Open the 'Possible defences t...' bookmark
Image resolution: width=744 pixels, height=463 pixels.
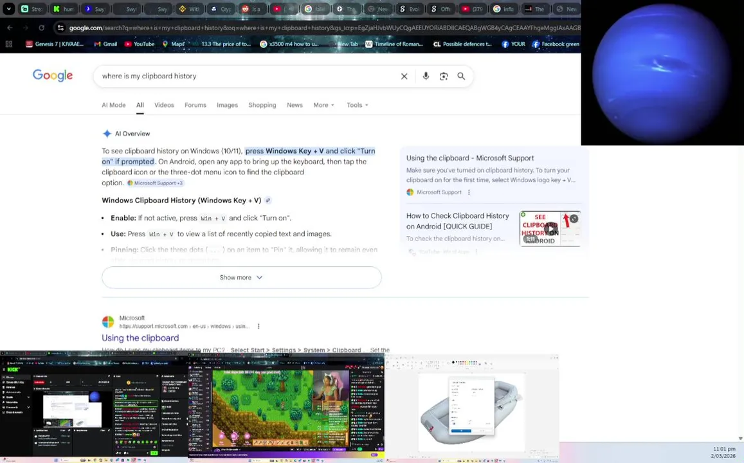tap(462, 44)
